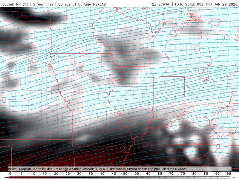Click the "65" label on the color scale

(x=160, y=174)
